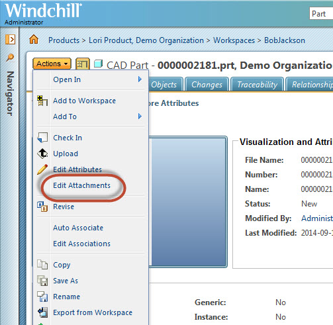This screenshot has width=333, height=325.
Task: Switch to the Traceability tab
Action: point(257,84)
